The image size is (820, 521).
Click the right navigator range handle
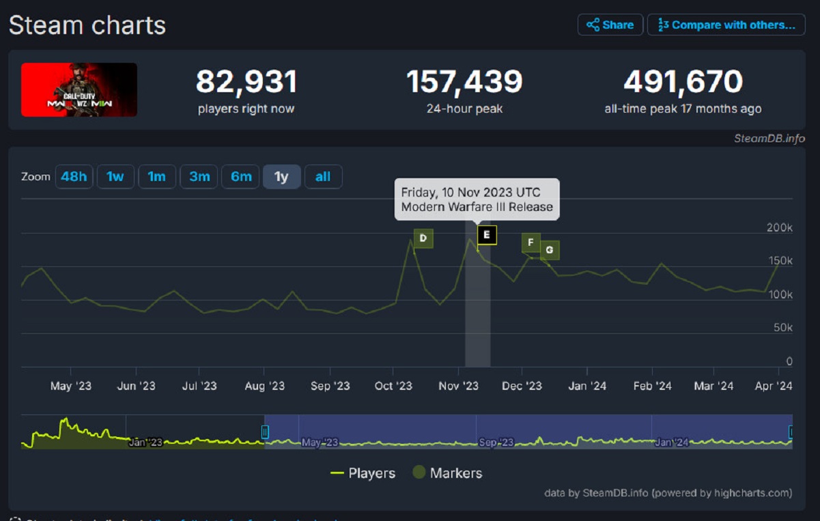pyautogui.click(x=791, y=432)
